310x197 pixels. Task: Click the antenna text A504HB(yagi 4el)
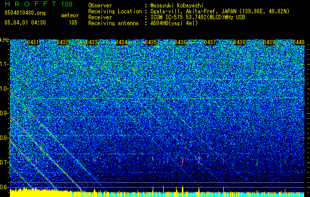coord(174,23)
